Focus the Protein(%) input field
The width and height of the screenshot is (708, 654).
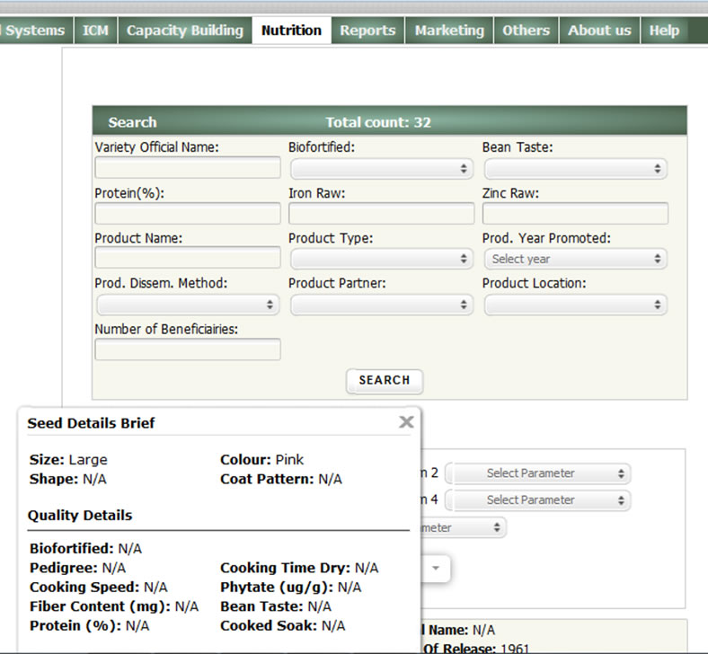click(187, 213)
